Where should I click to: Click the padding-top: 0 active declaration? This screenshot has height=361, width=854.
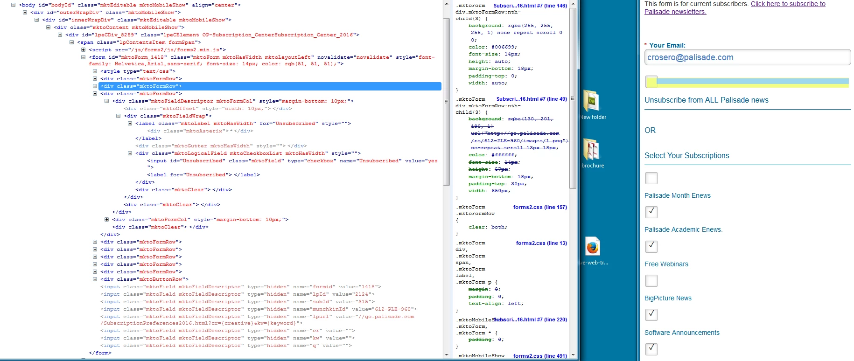pyautogui.click(x=493, y=76)
